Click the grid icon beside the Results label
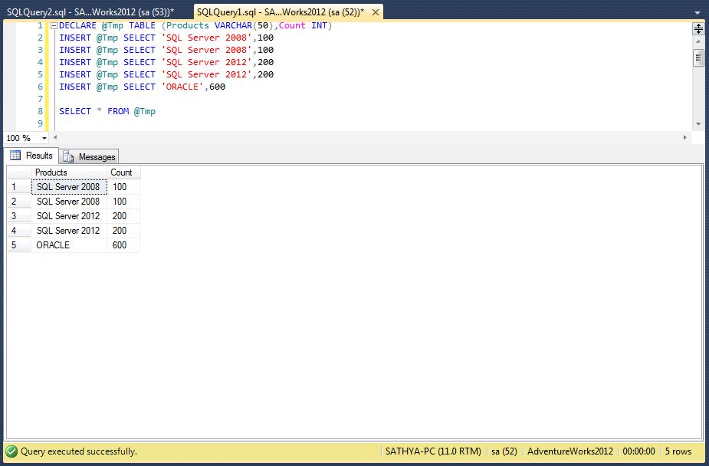 pyautogui.click(x=15, y=156)
